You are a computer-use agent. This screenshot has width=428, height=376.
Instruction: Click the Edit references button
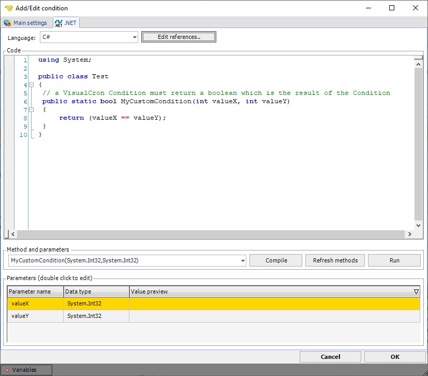coord(179,37)
